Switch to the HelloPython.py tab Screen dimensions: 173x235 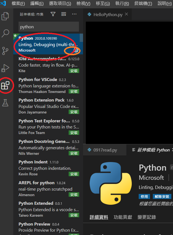tap(108, 14)
